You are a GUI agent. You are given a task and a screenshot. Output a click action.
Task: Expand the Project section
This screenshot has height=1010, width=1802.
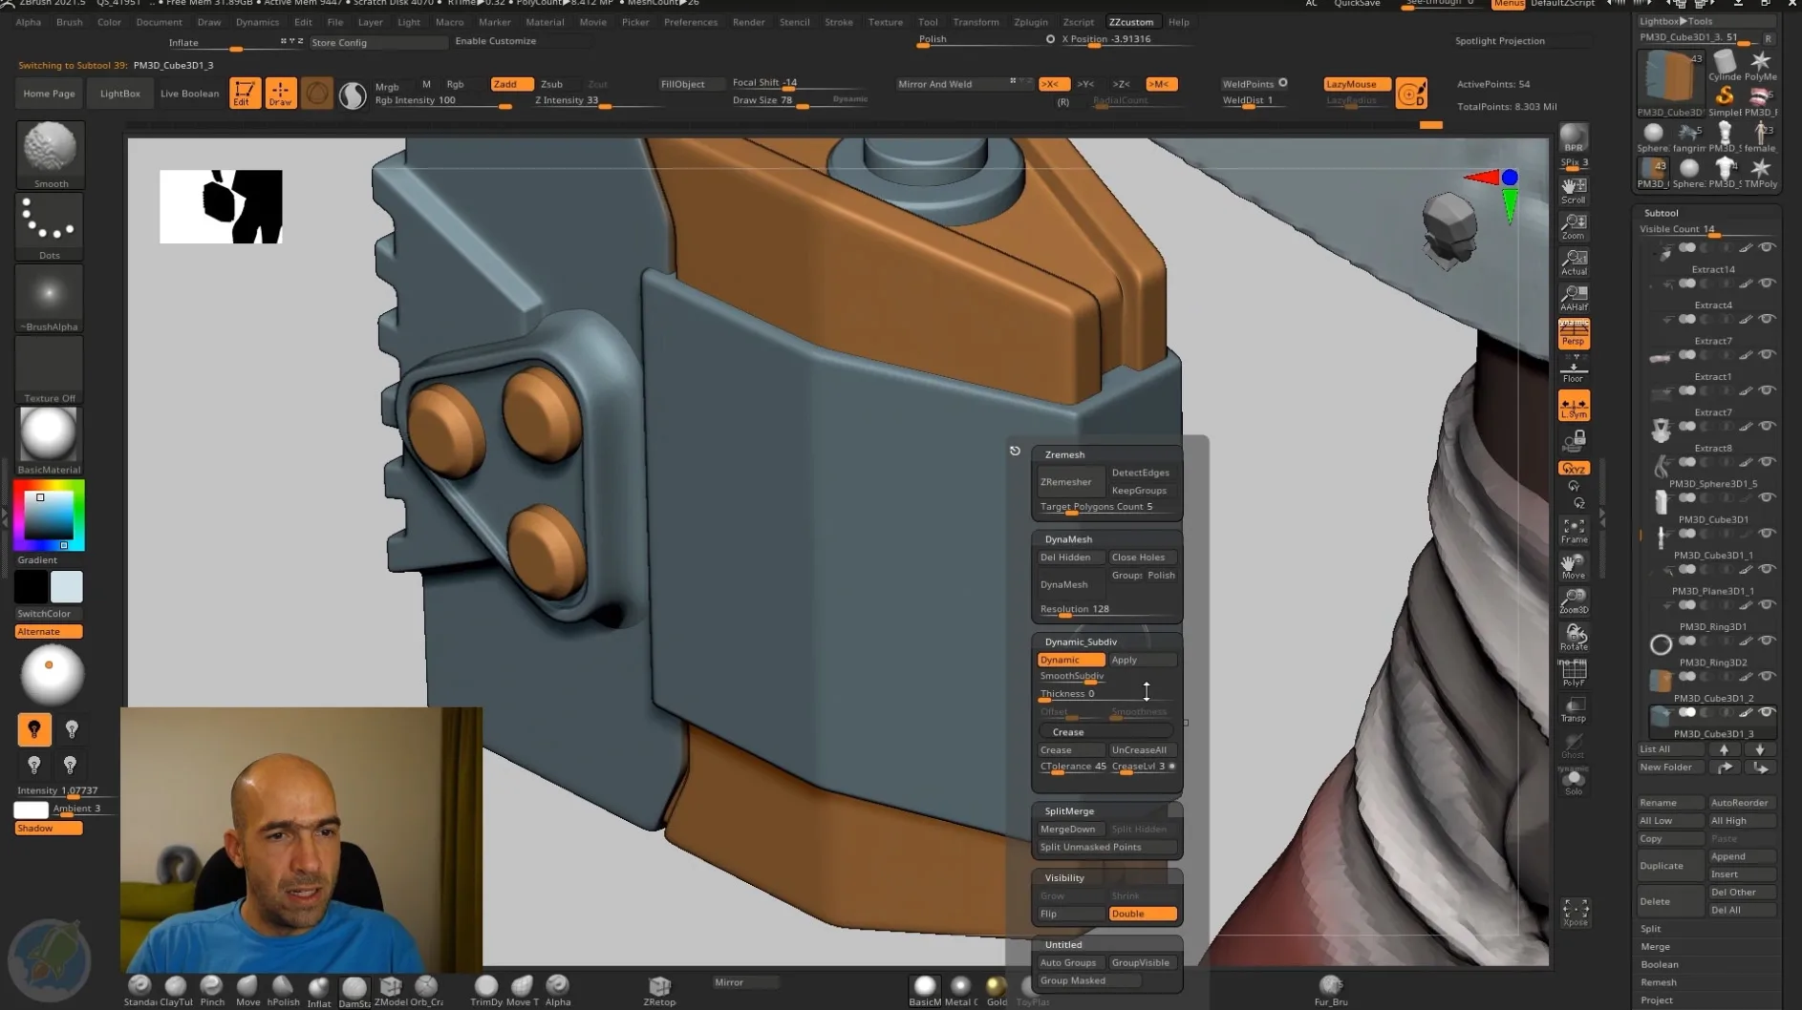pos(1656,1000)
